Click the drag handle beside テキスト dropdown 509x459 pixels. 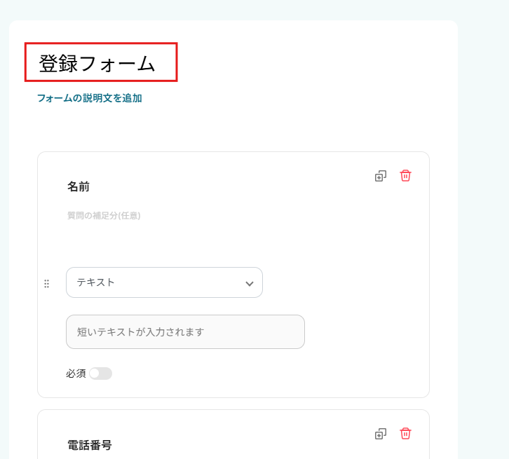tap(46, 283)
